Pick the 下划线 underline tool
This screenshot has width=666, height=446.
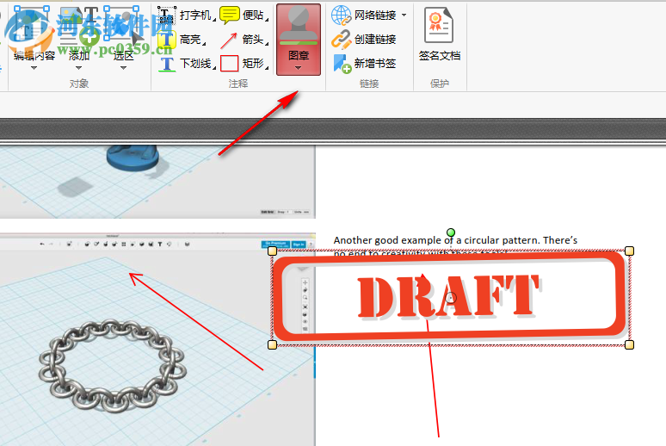coord(185,64)
